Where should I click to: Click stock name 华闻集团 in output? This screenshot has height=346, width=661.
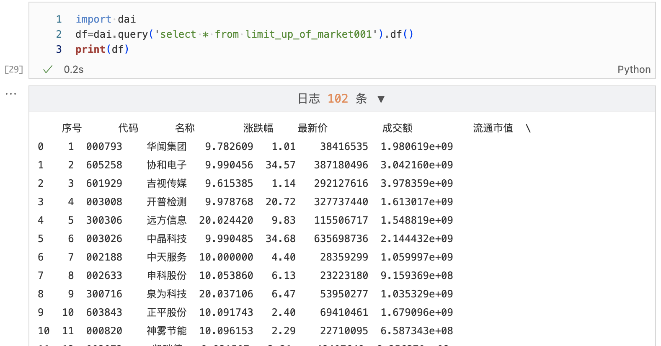[167, 147]
